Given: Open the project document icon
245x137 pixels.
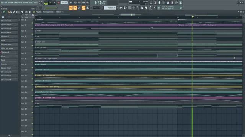Looking at the screenshot, I should [x=142, y=8].
